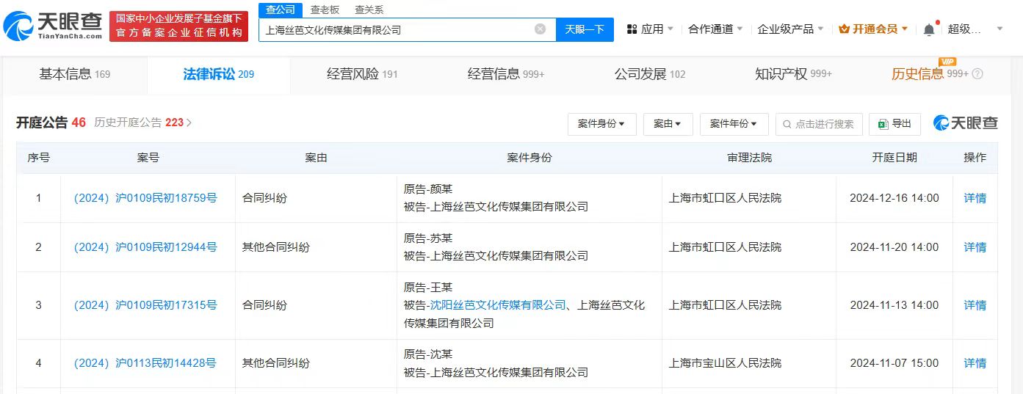The height and width of the screenshot is (394, 1023).
Task: Click the crown icon beside 开通会员
Action: [844, 29]
